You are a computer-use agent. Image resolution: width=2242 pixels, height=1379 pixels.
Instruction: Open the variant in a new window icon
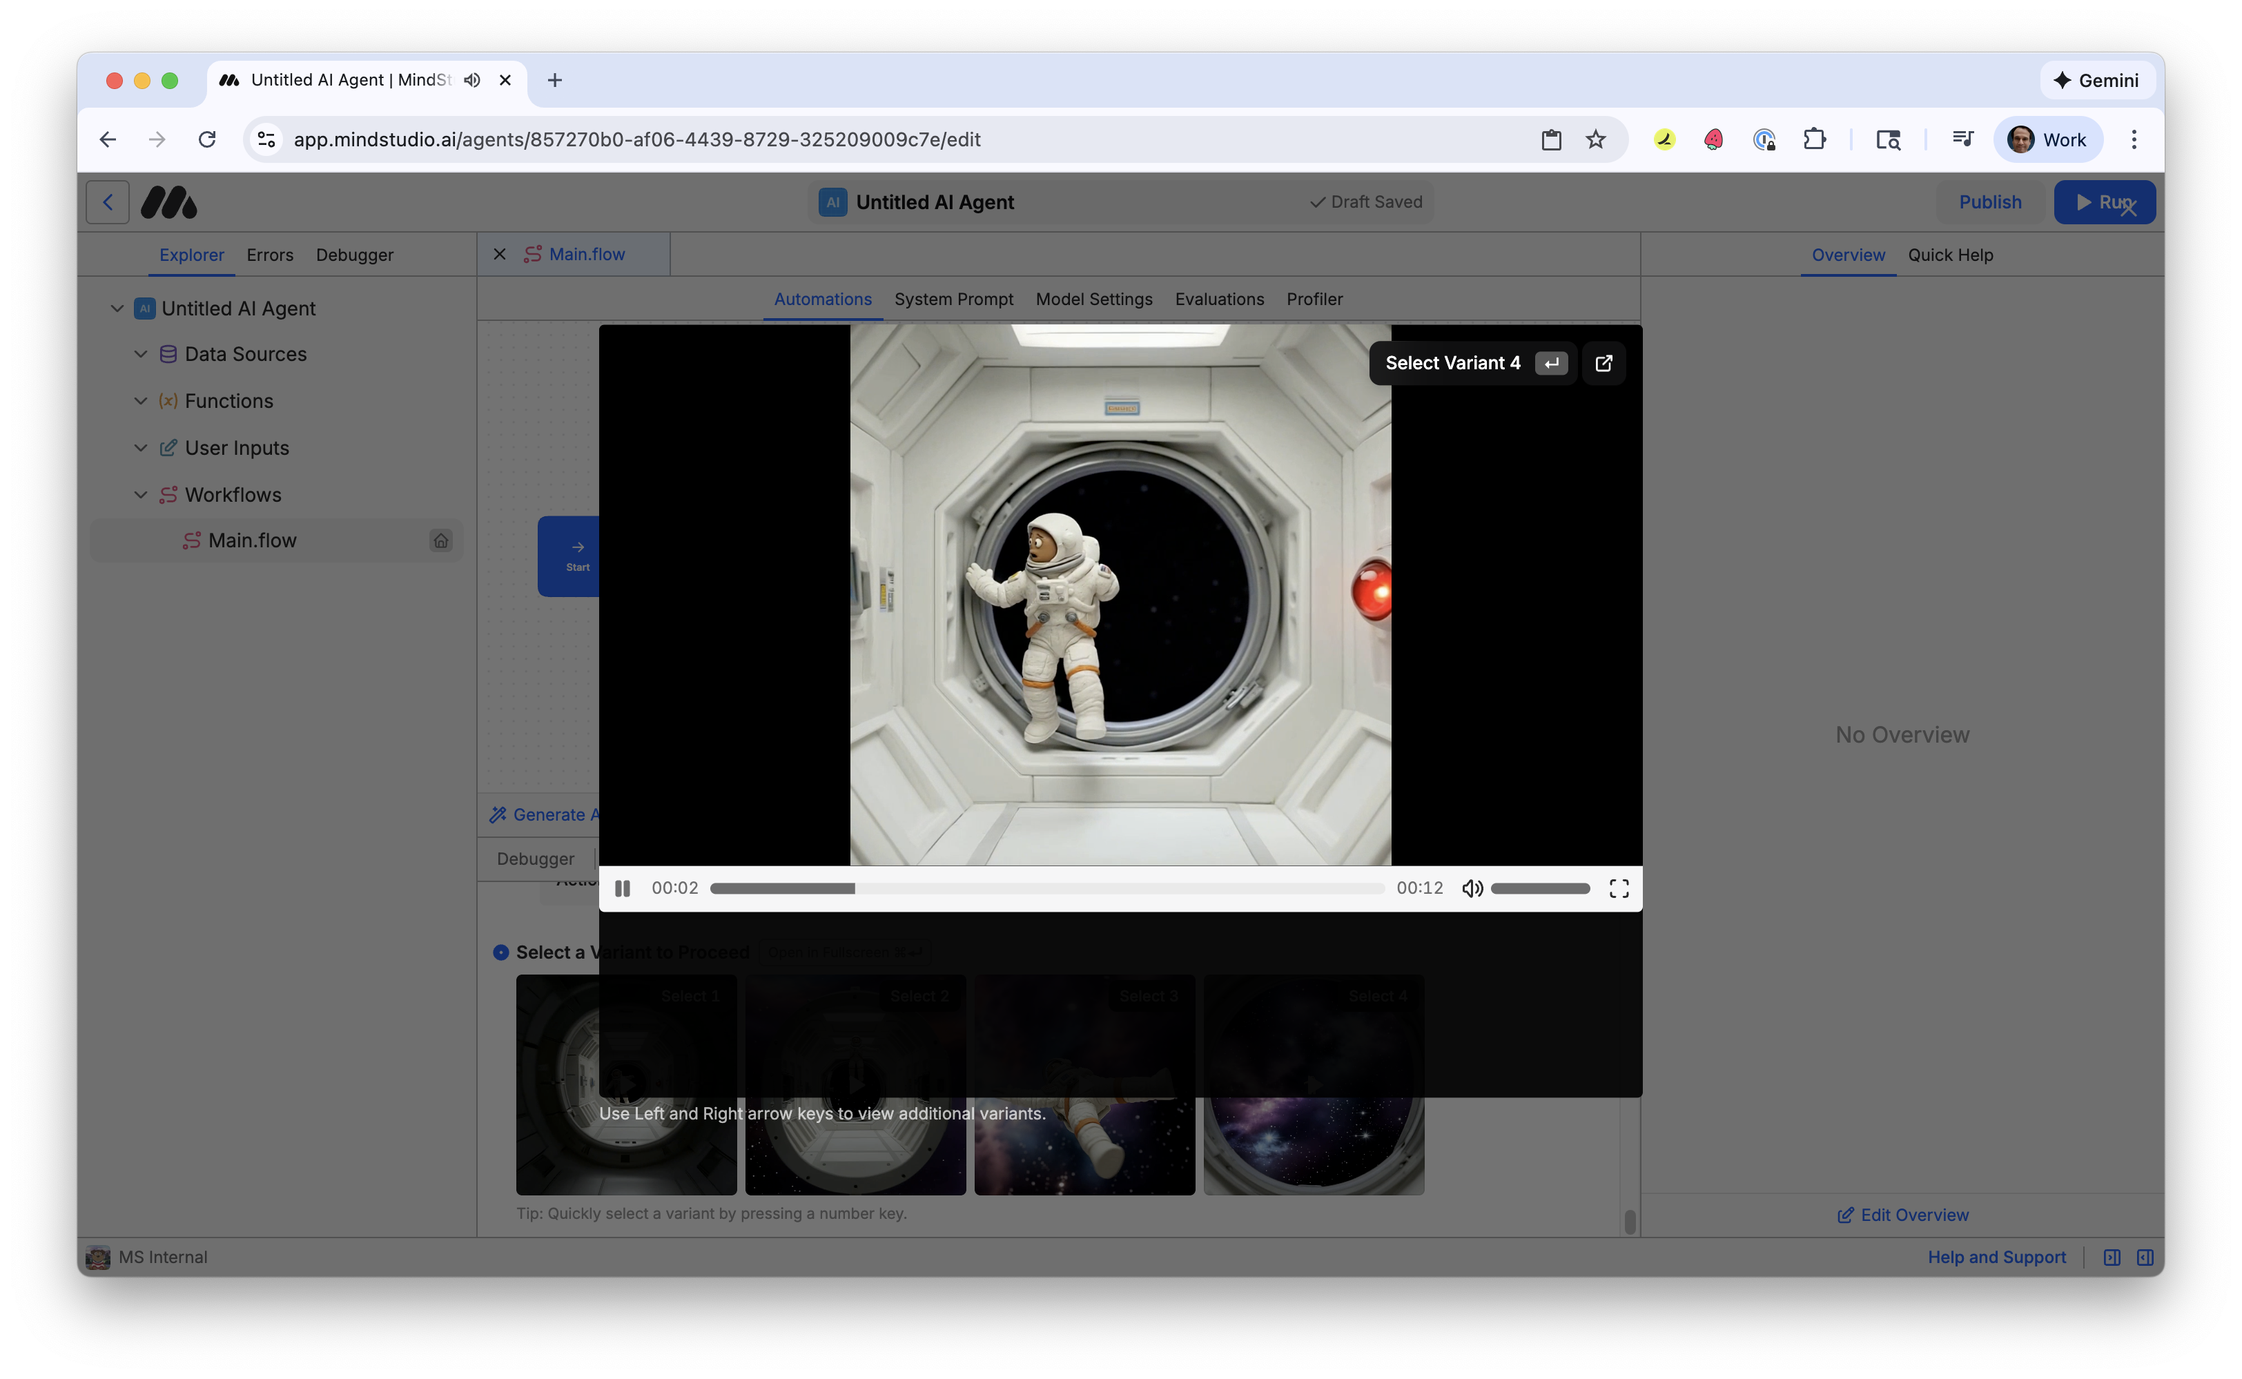coord(1604,363)
